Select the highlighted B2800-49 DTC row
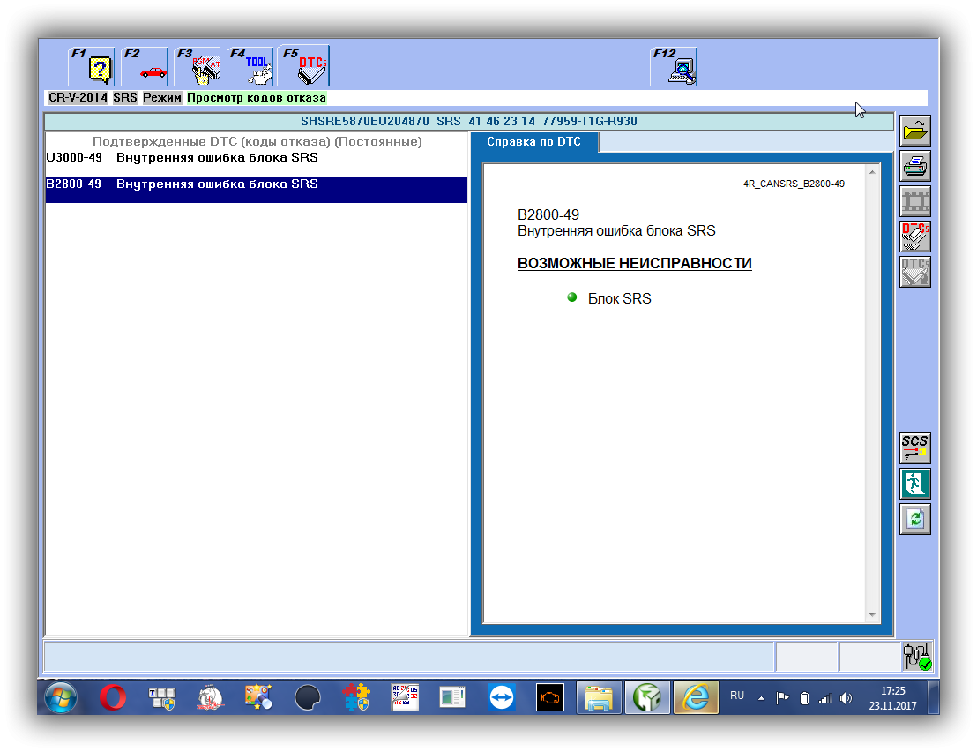The width and height of the screenshot is (977, 752). point(256,189)
